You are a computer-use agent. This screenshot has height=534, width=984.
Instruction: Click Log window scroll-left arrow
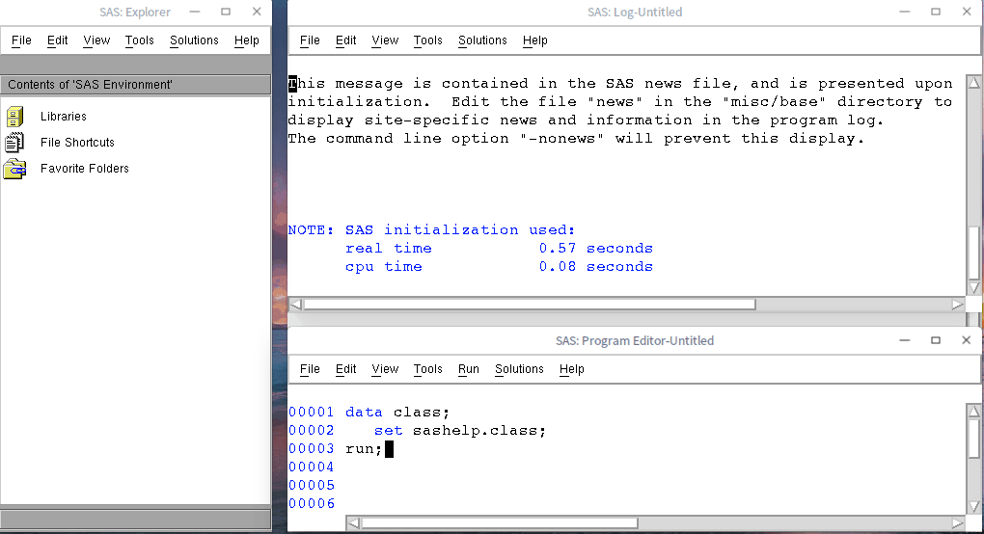tap(296, 305)
